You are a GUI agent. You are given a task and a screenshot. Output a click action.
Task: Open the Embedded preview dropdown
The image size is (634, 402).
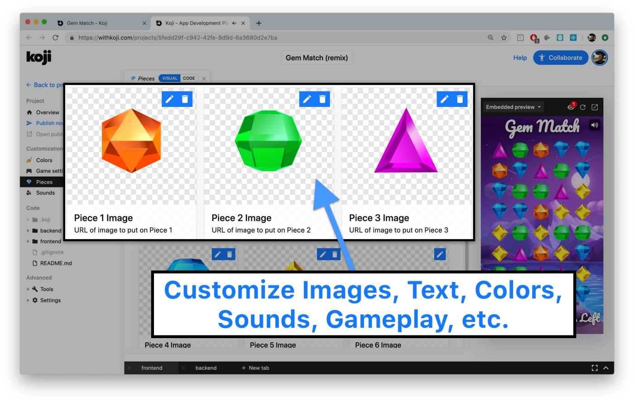(x=513, y=107)
